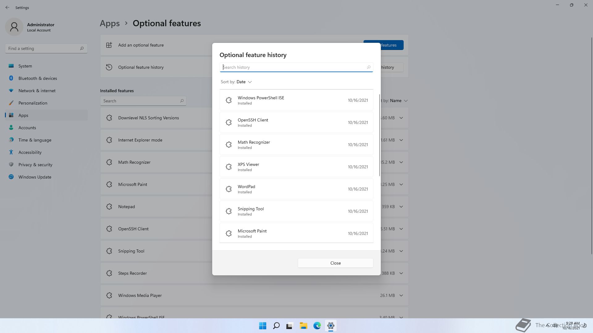The image size is (593, 333).
Task: Open Task View from taskbar
Action: (x=290, y=326)
